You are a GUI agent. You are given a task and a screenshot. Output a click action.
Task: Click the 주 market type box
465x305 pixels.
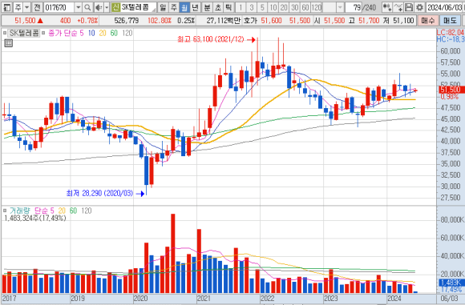18,7
